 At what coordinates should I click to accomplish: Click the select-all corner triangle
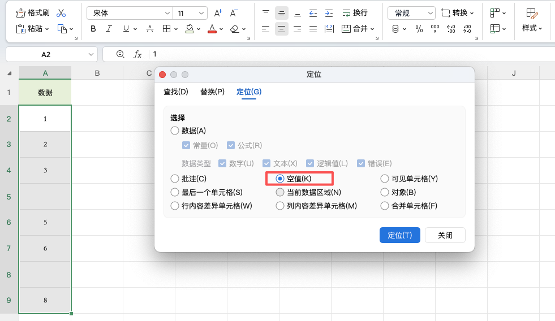tap(10, 73)
